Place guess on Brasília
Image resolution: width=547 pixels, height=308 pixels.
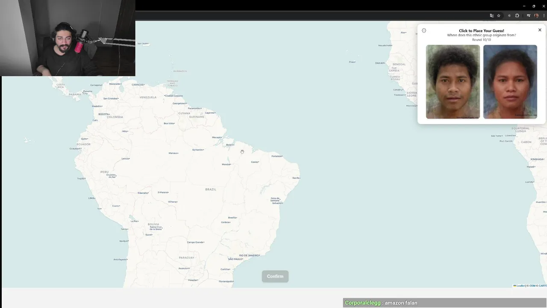click(x=232, y=217)
